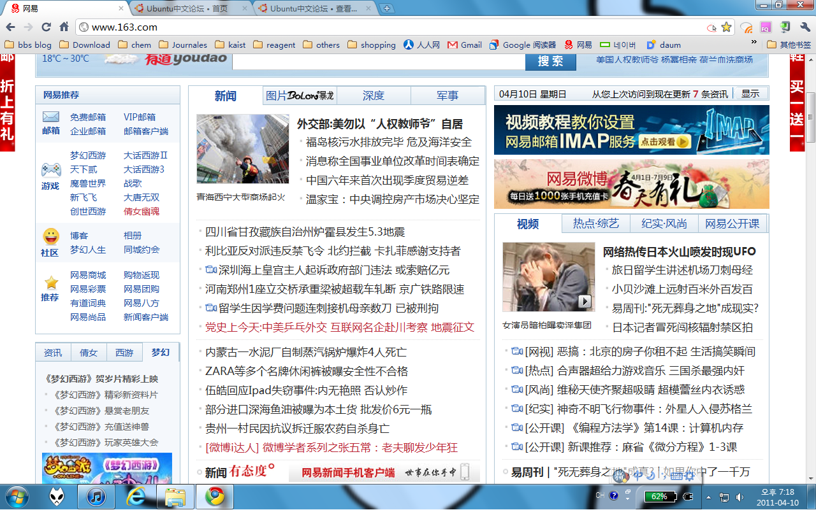Click the browser forward arrow
The image size is (816, 510).
pyautogui.click(x=28, y=27)
